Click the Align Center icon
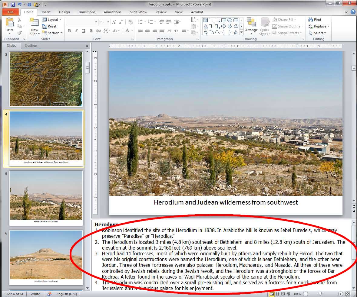The image size is (357, 297). point(147,31)
